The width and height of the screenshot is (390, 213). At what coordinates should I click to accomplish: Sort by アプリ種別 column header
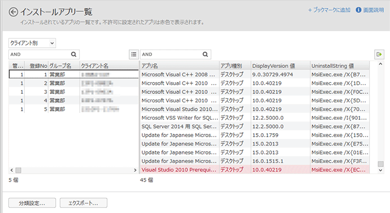pos(235,66)
